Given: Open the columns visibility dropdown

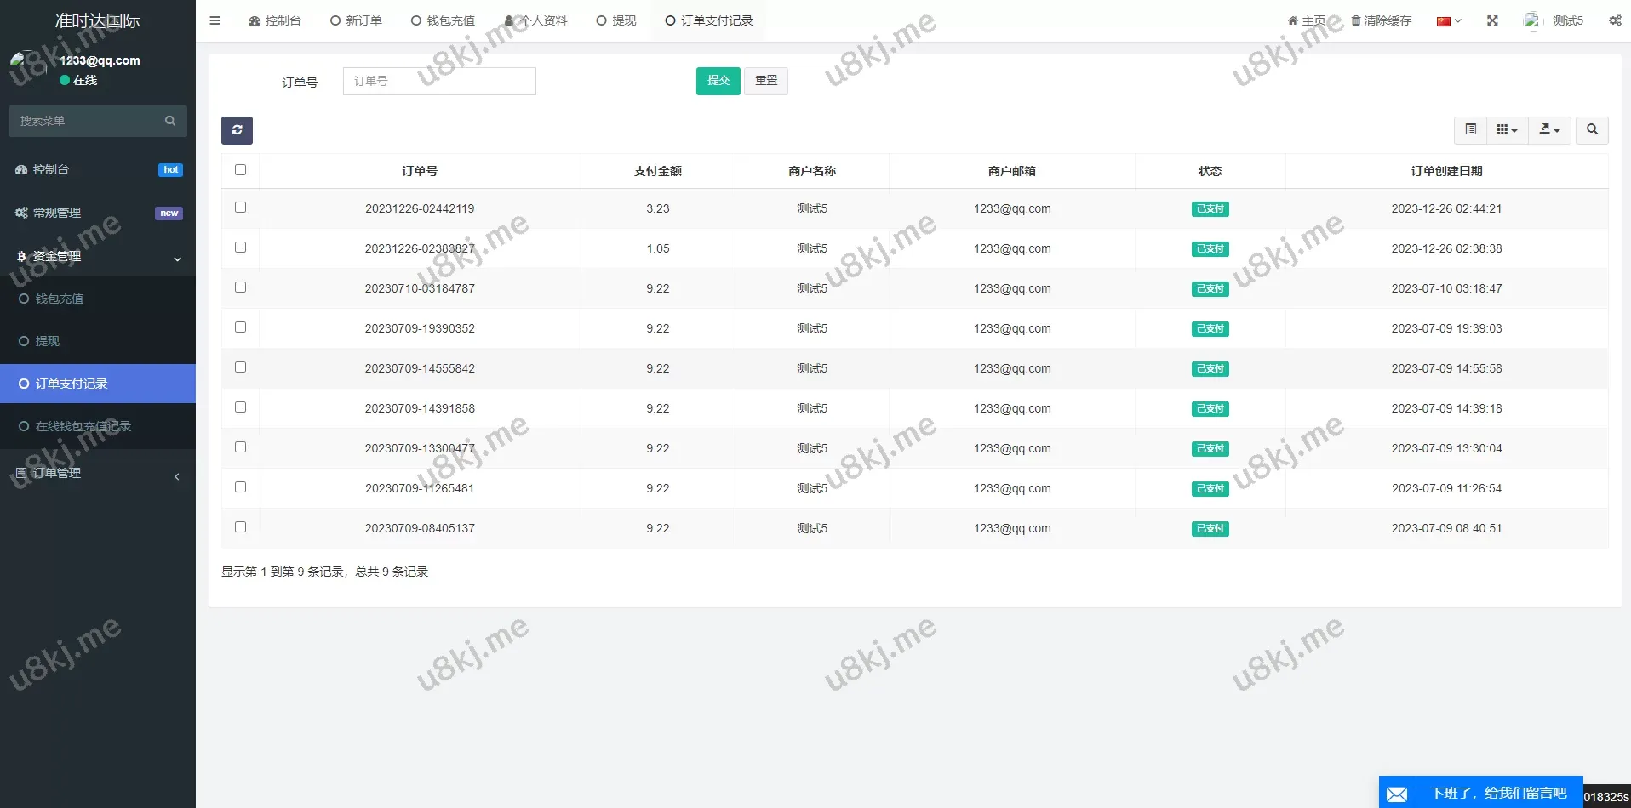Looking at the screenshot, I should pyautogui.click(x=1507, y=129).
